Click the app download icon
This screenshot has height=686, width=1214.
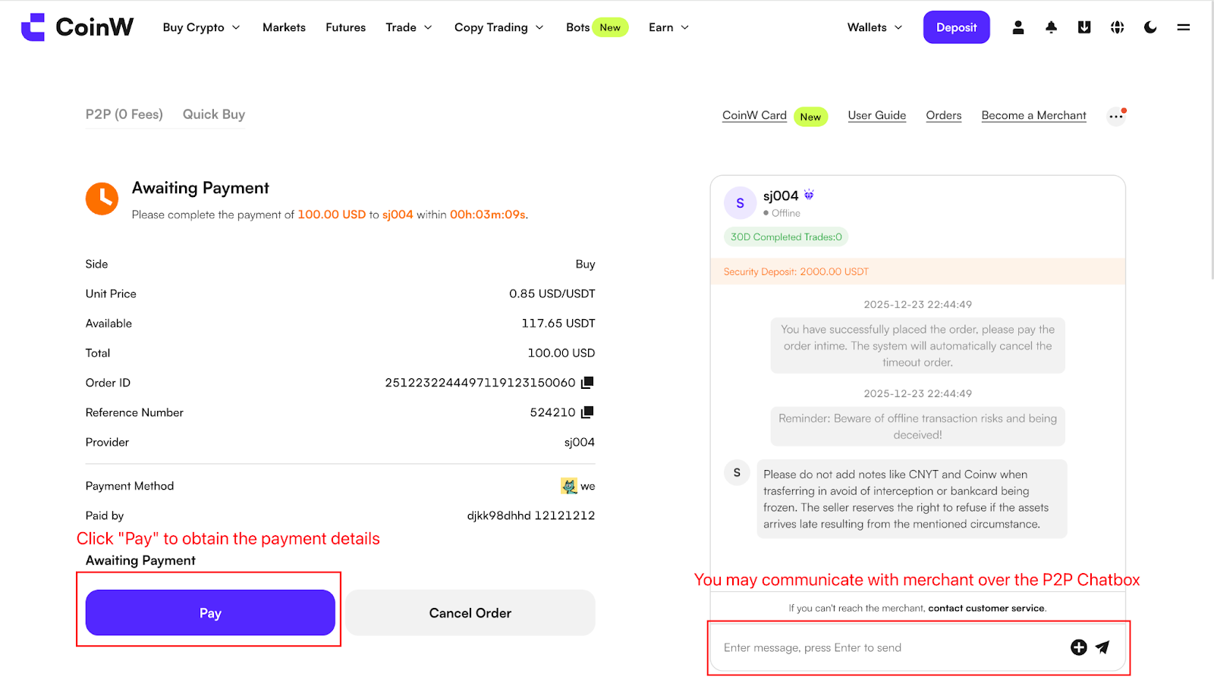pos(1084,27)
